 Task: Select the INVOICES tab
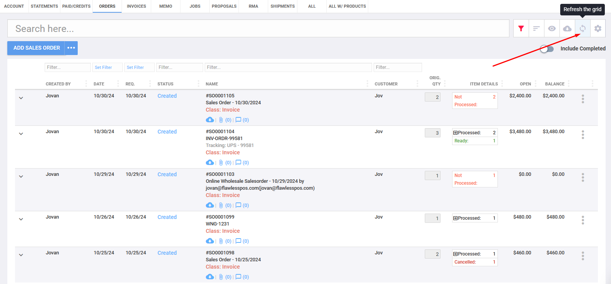coord(137,6)
